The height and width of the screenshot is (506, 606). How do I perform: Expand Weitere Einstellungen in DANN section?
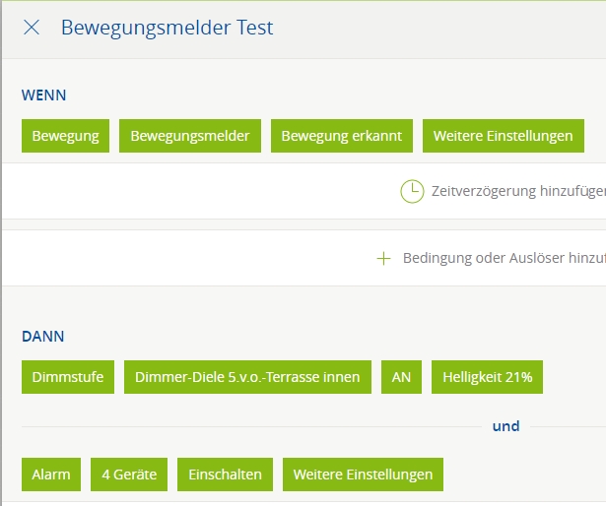point(363,474)
